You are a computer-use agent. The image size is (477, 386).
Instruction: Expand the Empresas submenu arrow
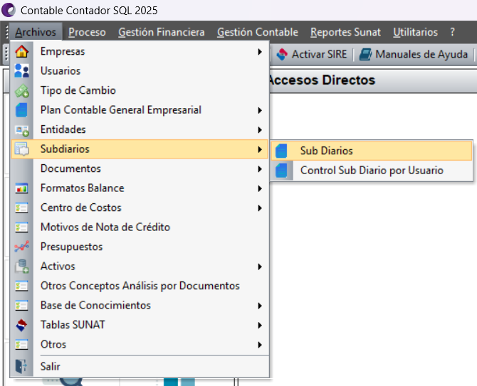[x=260, y=52]
